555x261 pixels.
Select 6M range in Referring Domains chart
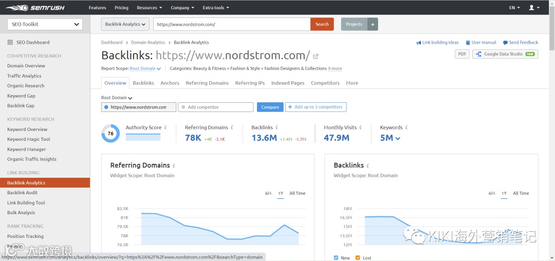coord(268,194)
